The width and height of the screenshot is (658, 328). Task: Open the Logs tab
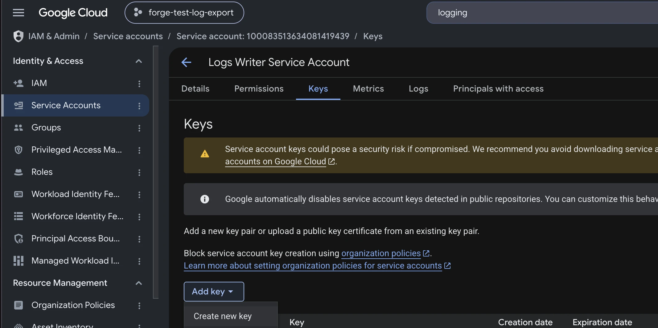point(418,89)
